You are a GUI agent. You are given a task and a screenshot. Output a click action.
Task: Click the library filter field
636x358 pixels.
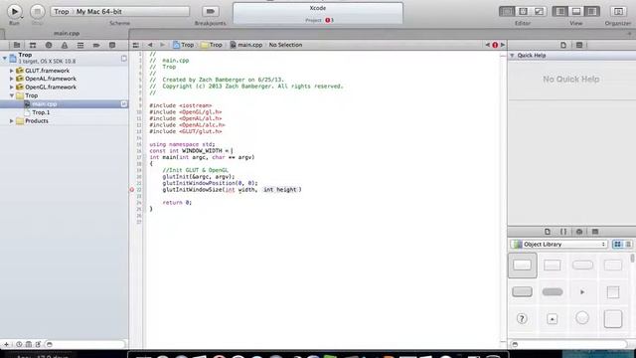[569, 344]
